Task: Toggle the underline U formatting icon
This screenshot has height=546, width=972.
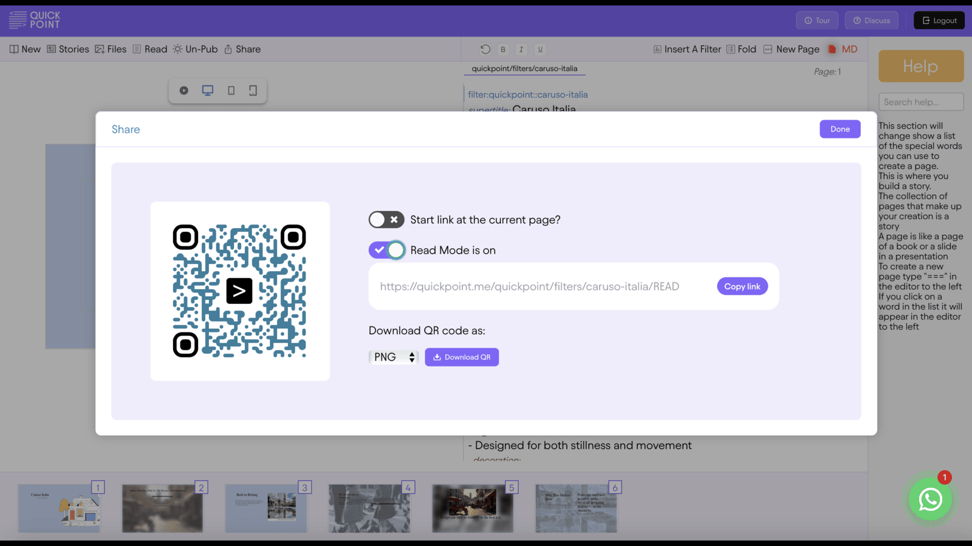Action: (x=540, y=49)
